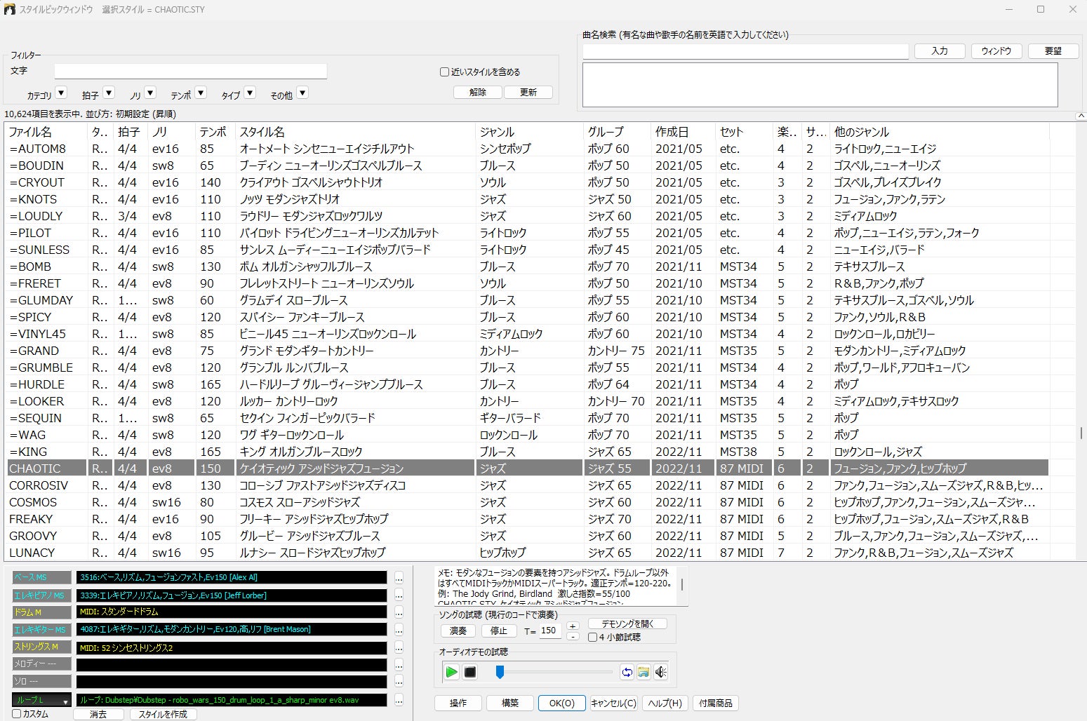This screenshot has height=721, width=1087.
Task: Increase tempo with the plus button
Action: point(573,626)
